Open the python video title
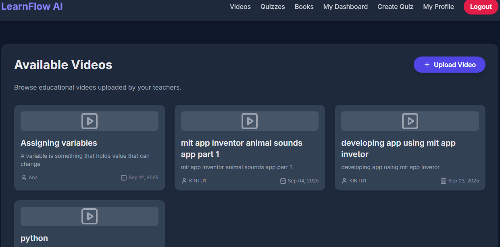 pyautogui.click(x=34, y=238)
